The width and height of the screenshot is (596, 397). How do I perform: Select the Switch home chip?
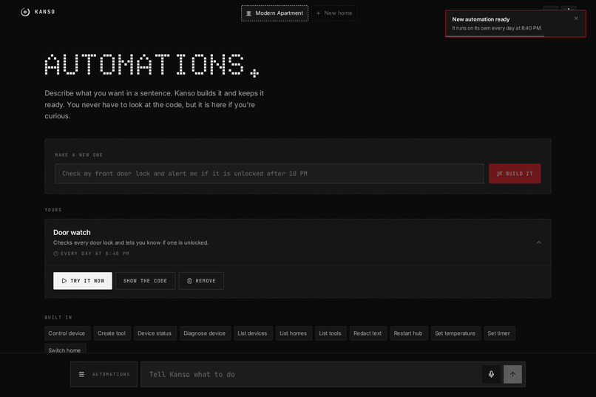[x=65, y=350]
